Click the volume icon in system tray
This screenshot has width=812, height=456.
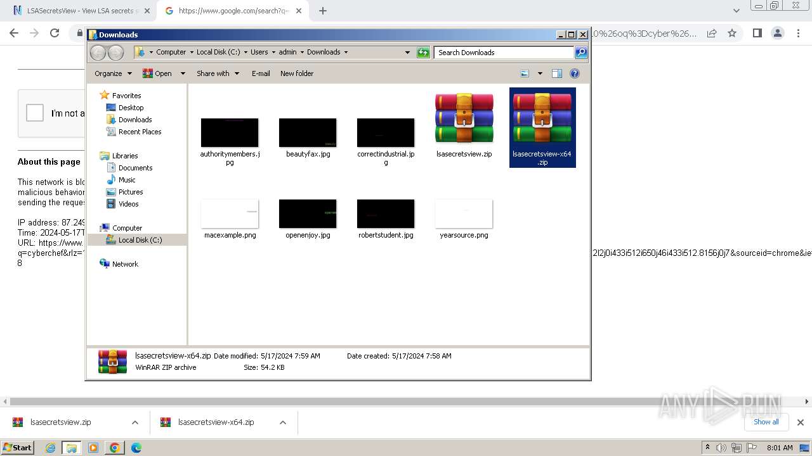721,448
